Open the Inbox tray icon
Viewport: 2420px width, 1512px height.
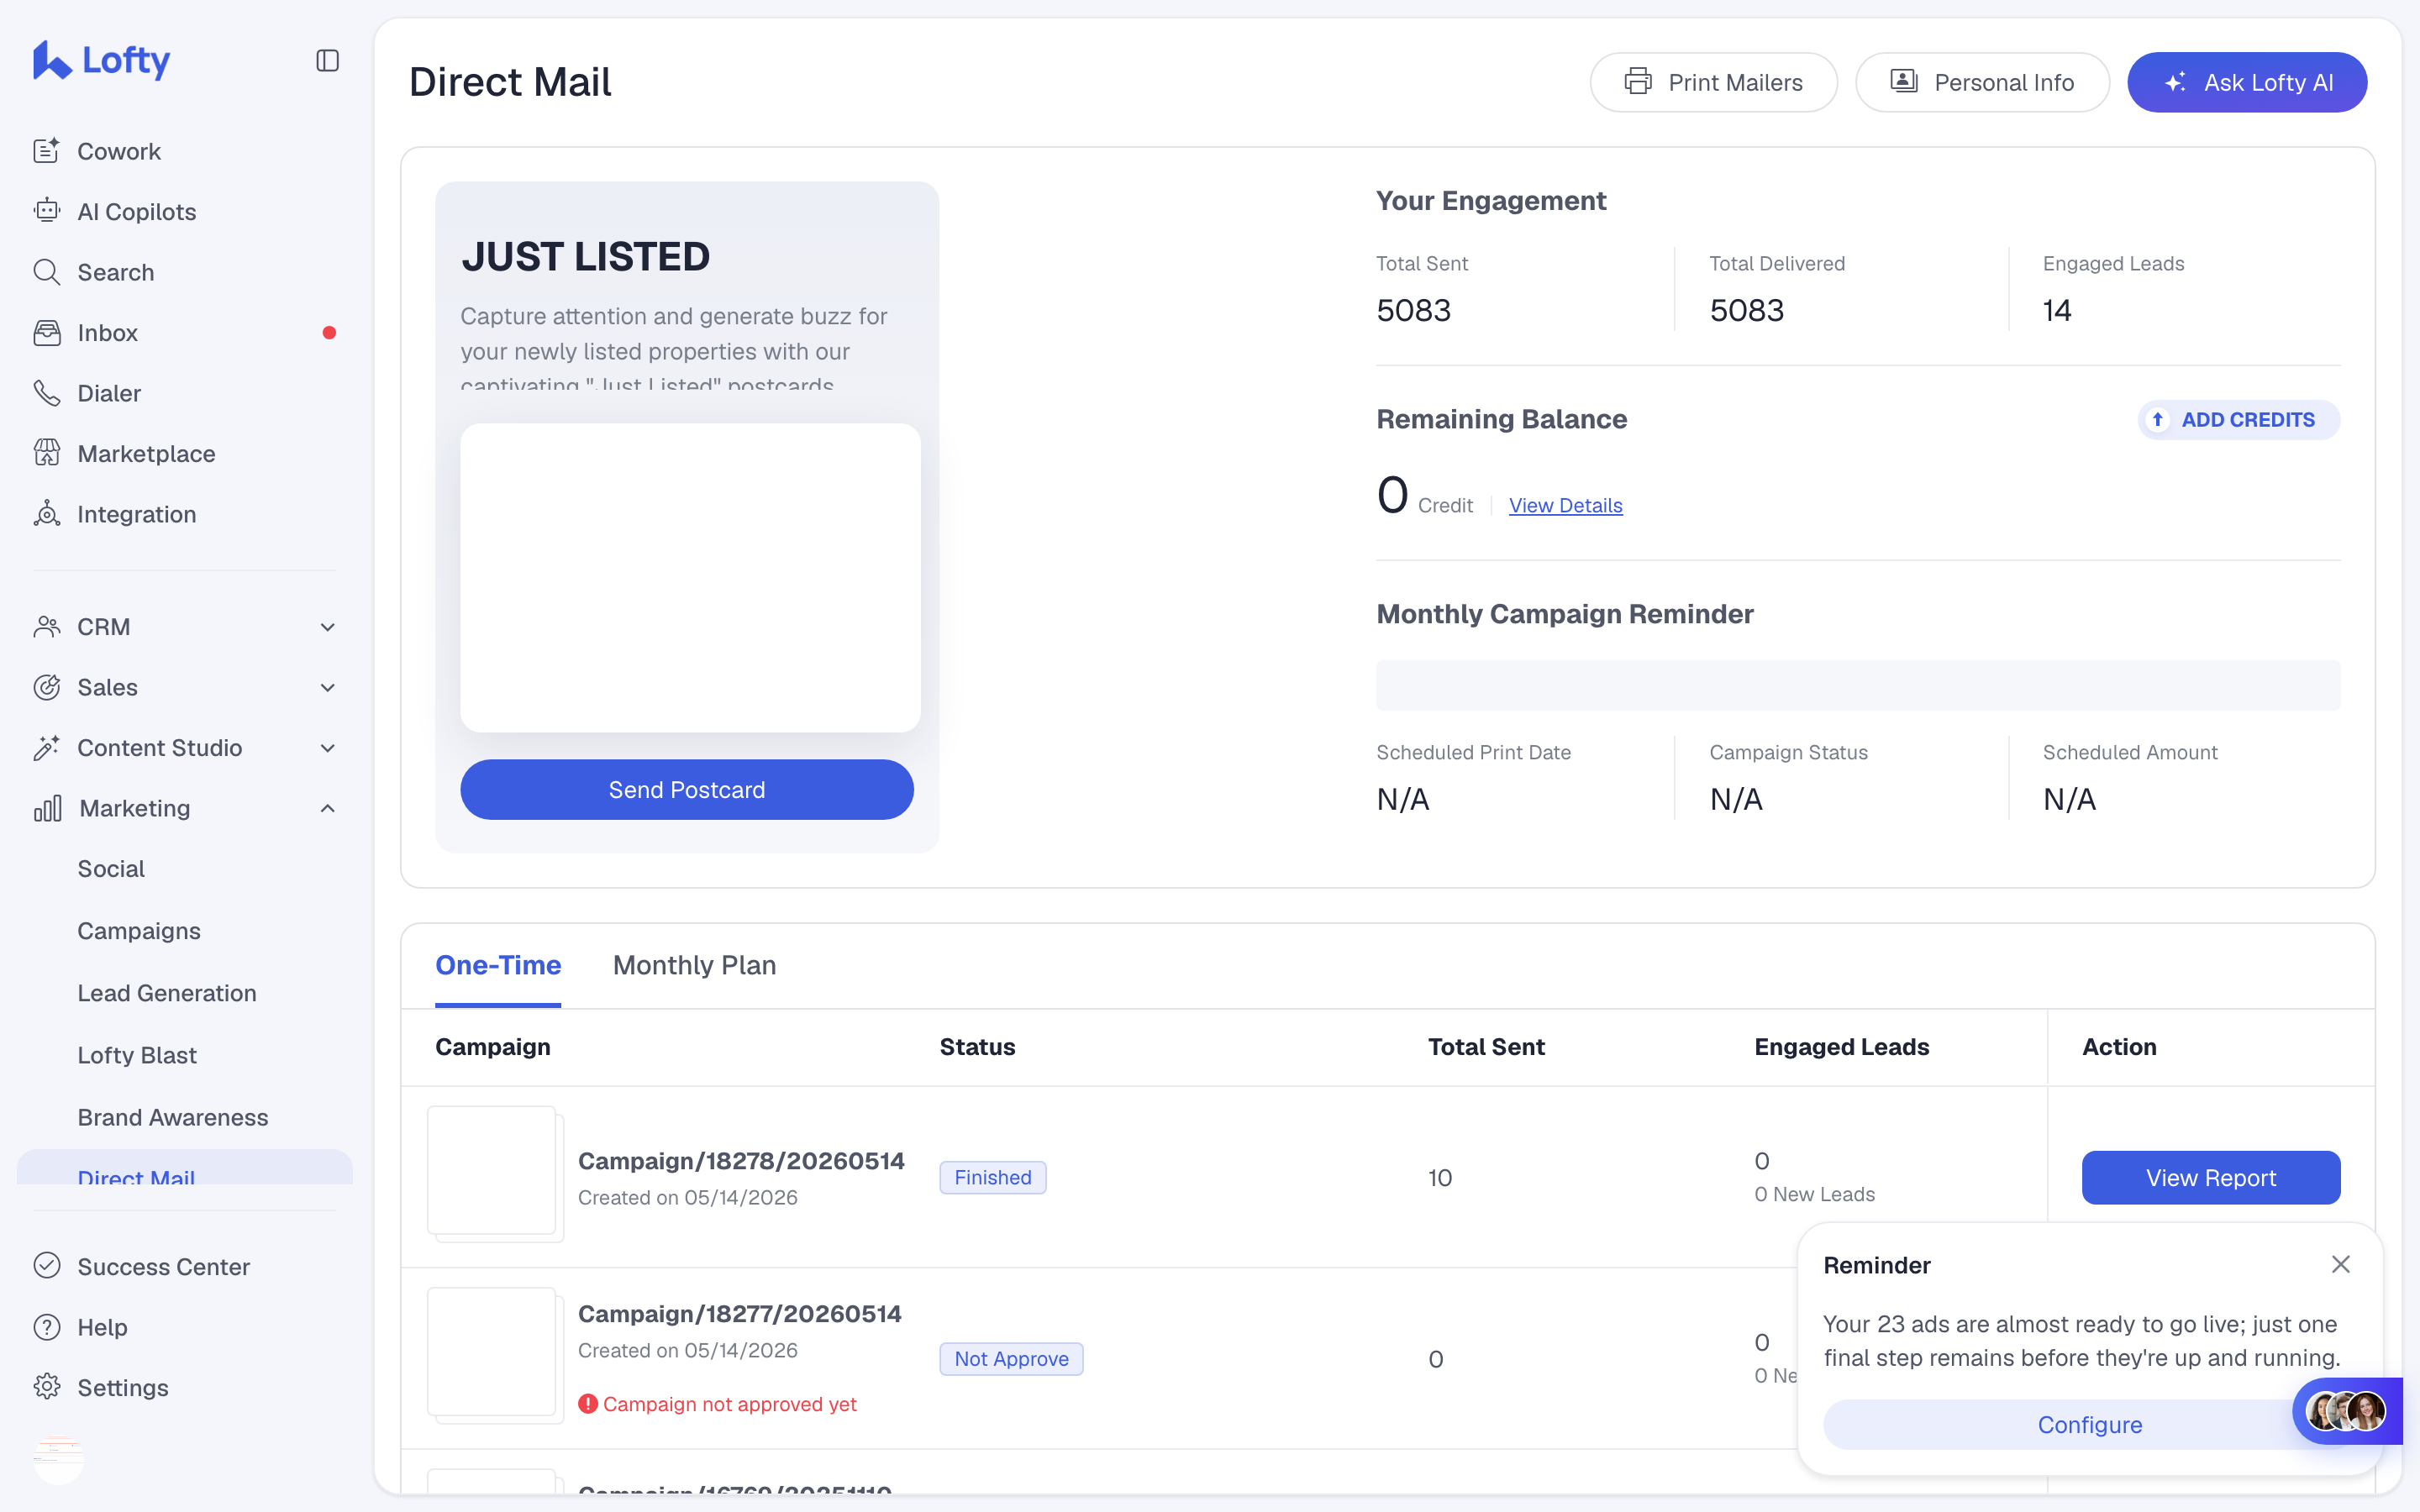[47, 333]
